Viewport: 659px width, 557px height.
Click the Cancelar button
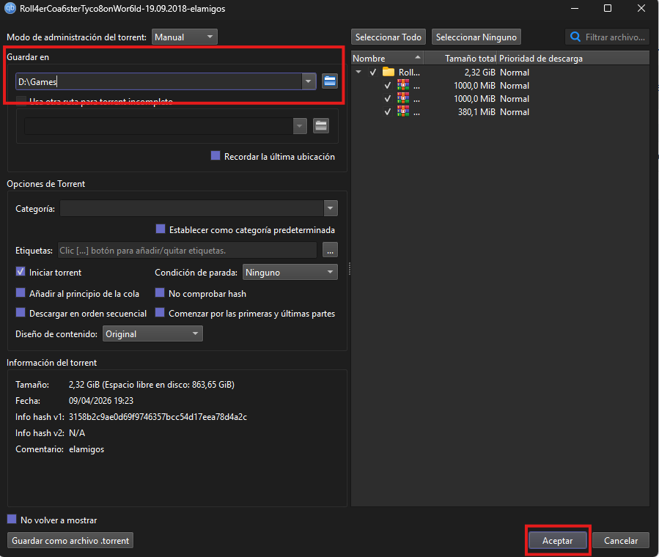coord(621,540)
